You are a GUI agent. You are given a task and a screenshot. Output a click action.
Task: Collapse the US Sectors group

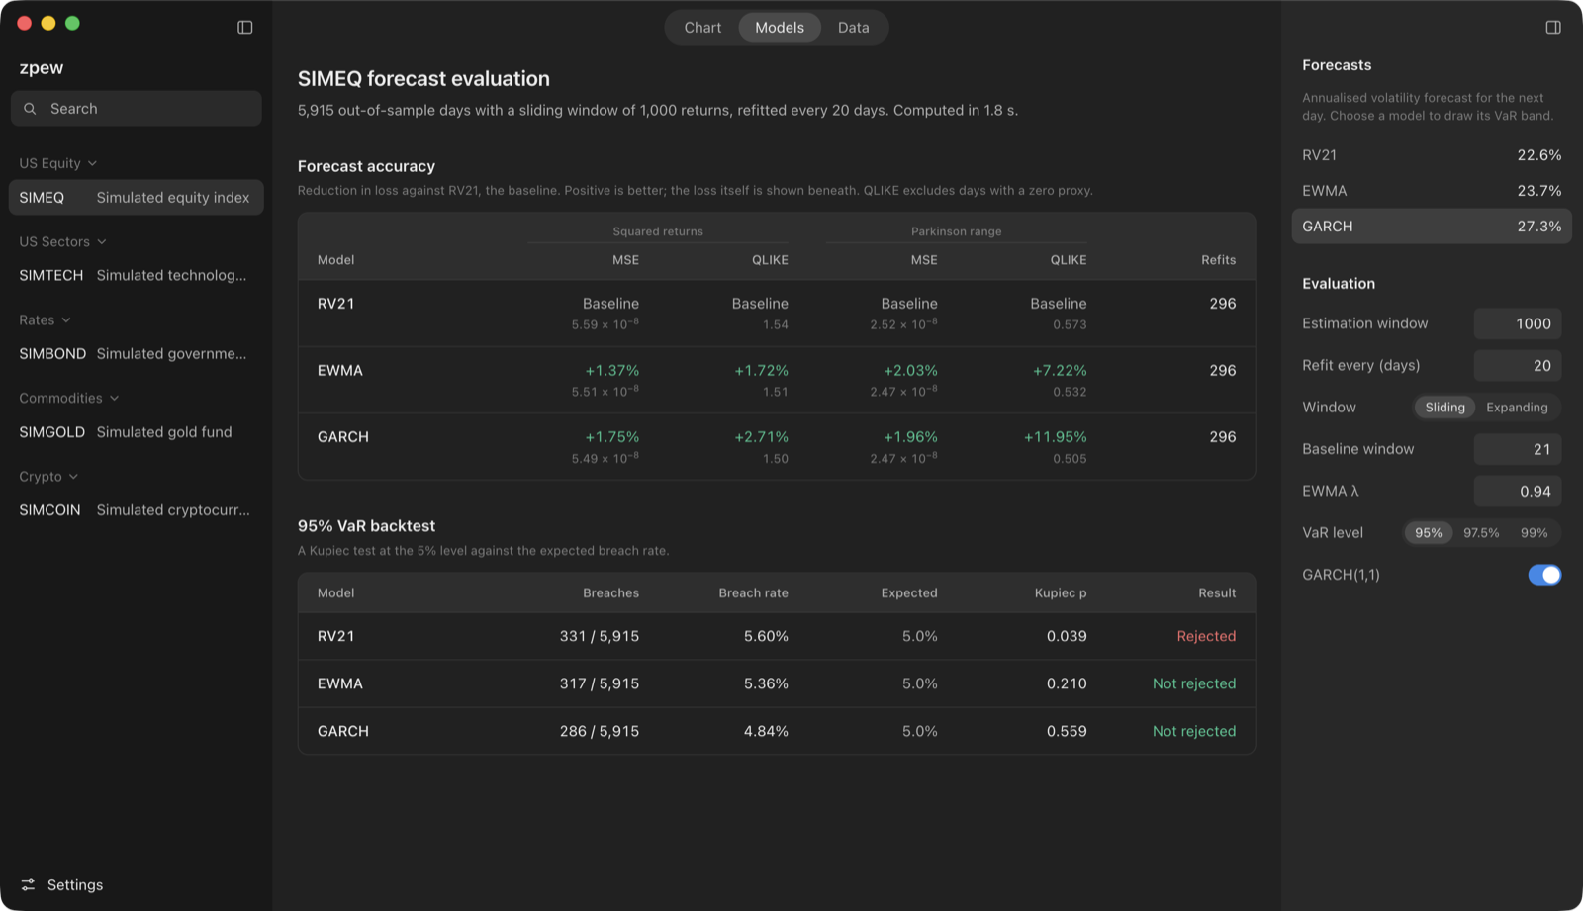pos(63,241)
